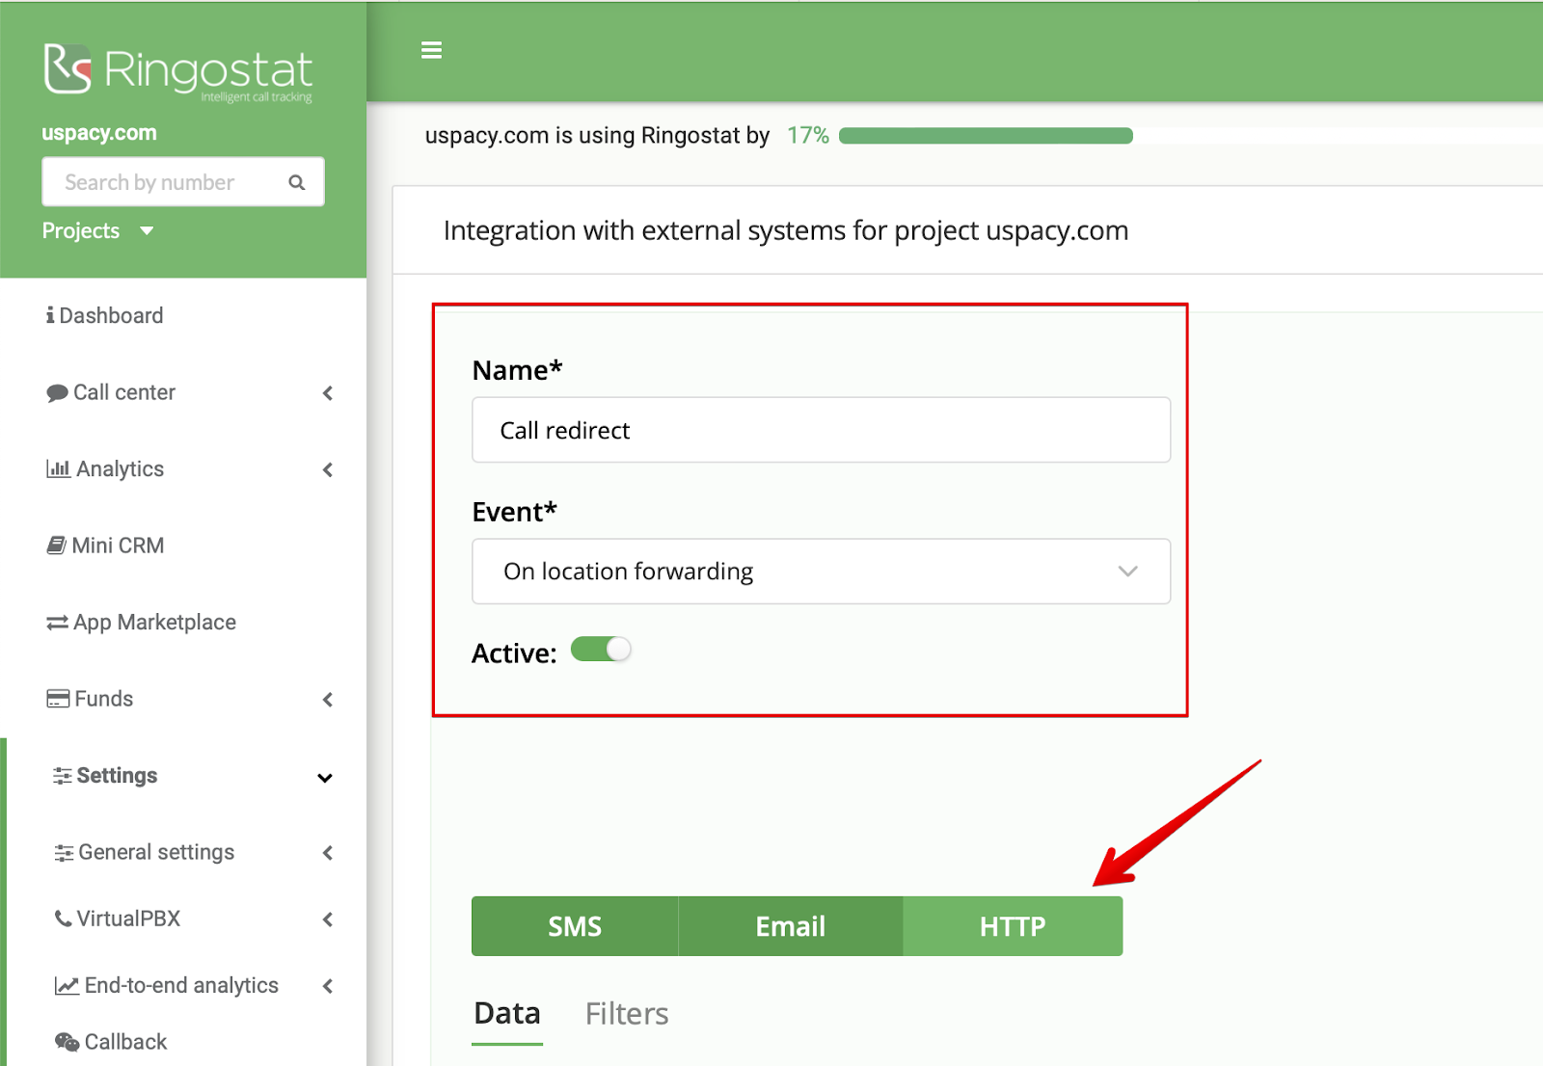1543x1066 pixels.
Task: Collapse the Settings section chevron
Action: (x=325, y=778)
